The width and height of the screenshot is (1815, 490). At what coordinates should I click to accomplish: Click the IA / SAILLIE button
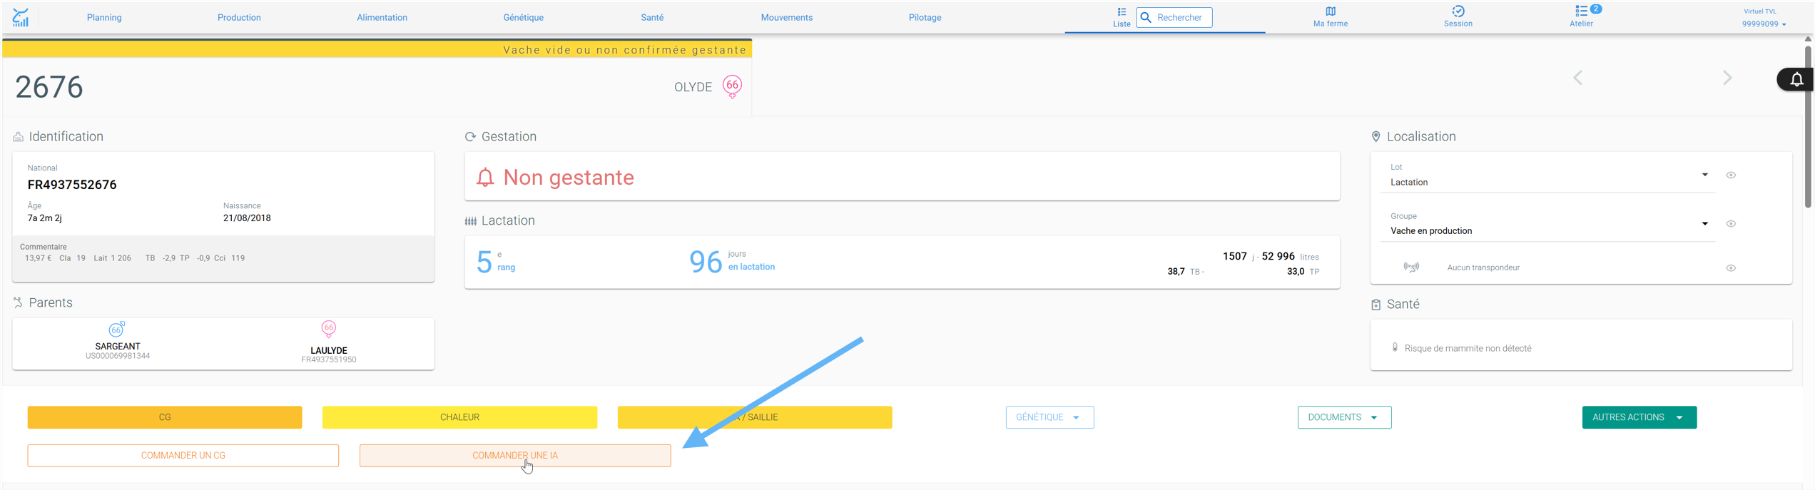coord(755,417)
